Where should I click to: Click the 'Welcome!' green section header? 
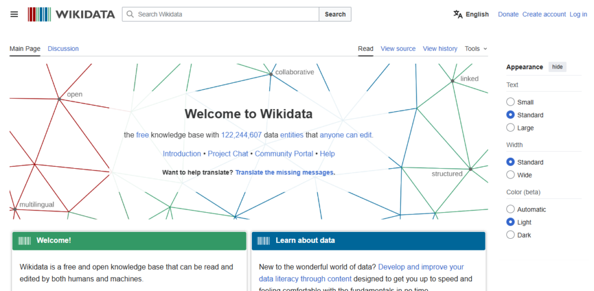click(129, 241)
